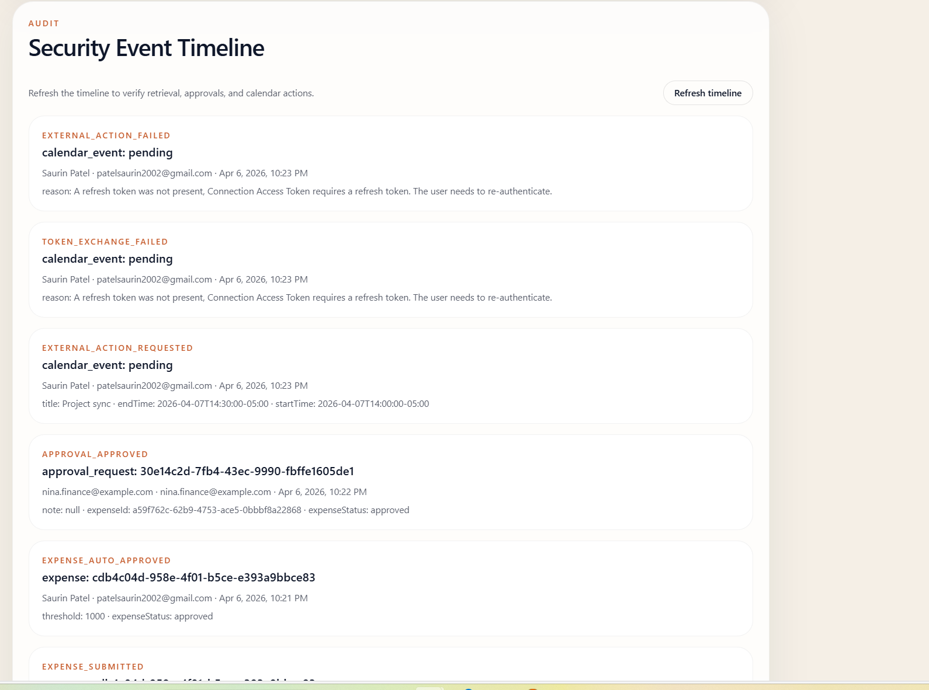Select the EXTERNAL_ACTION_FAILED event label

pos(106,135)
